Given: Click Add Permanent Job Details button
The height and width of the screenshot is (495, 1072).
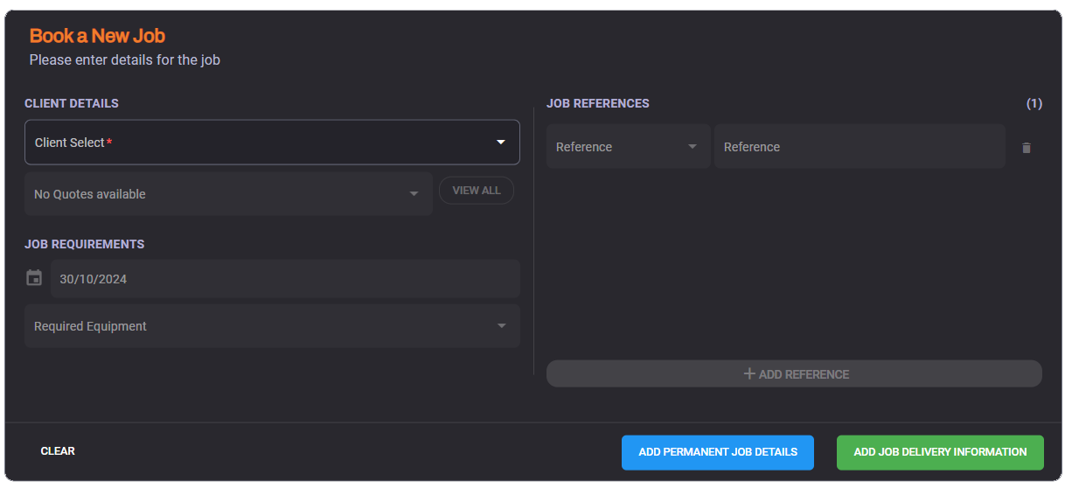Looking at the screenshot, I should [718, 452].
